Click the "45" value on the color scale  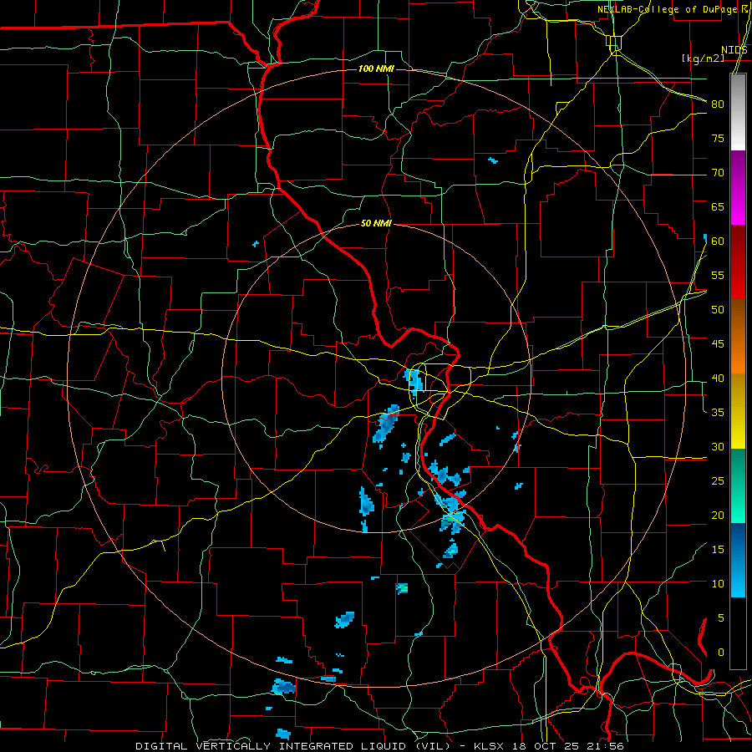coord(718,344)
